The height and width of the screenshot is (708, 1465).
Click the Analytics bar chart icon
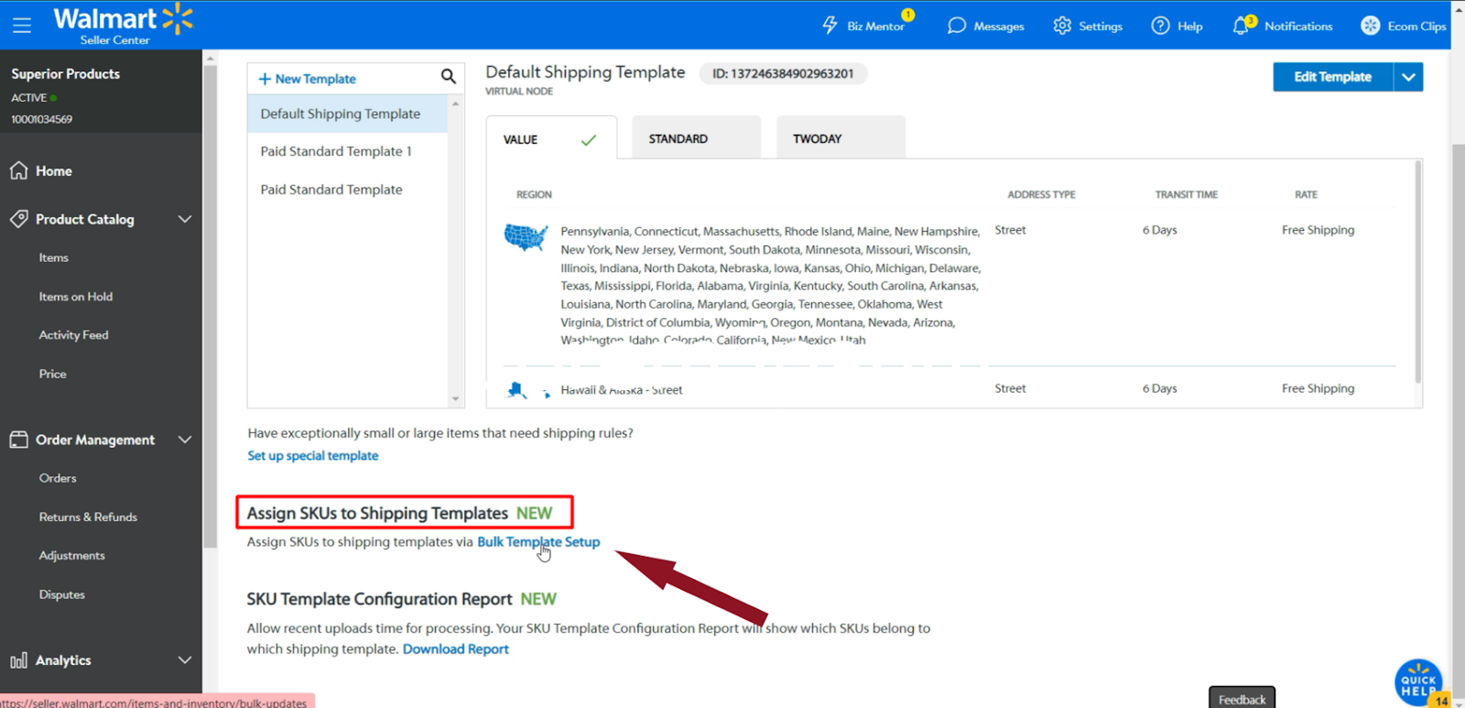click(18, 660)
